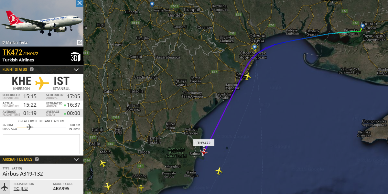Click the KHE departure airport code
The height and width of the screenshot is (194, 388).
point(22,81)
